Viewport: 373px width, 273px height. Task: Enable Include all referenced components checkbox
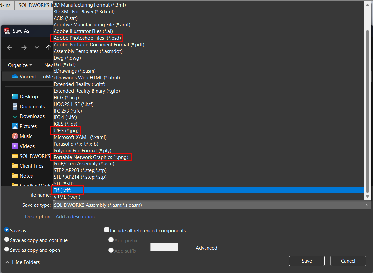point(107,230)
